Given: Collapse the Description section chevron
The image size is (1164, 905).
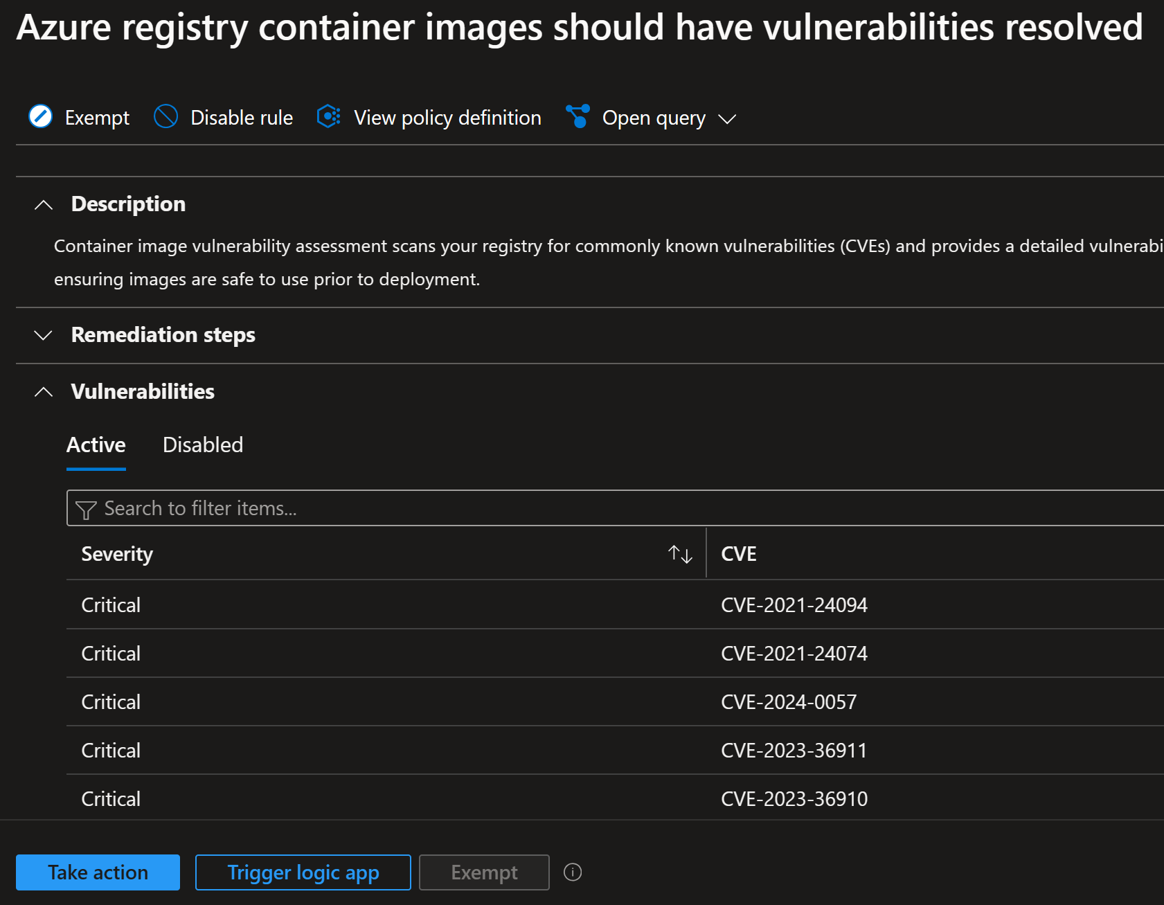Looking at the screenshot, I should (44, 205).
